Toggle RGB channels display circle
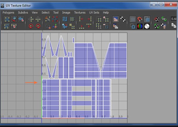This screenshot has height=127, width=178. (140, 26)
